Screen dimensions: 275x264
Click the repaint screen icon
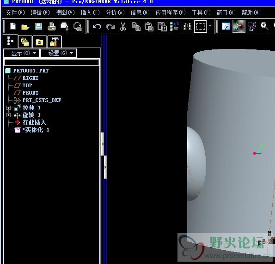pyautogui.click(x=226, y=26)
